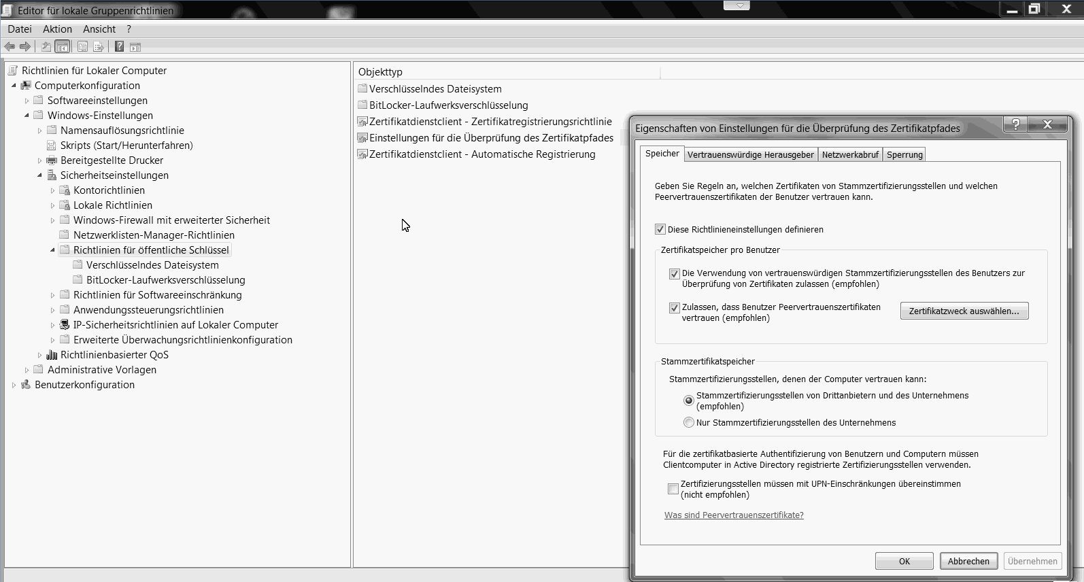
Task: Click the Richtlinien für Lokaler Computer root icon
Action: (x=13, y=71)
